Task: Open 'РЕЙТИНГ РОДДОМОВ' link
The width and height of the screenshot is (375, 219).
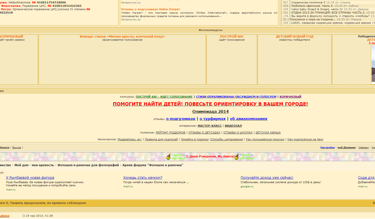Action: [x=171, y=133]
